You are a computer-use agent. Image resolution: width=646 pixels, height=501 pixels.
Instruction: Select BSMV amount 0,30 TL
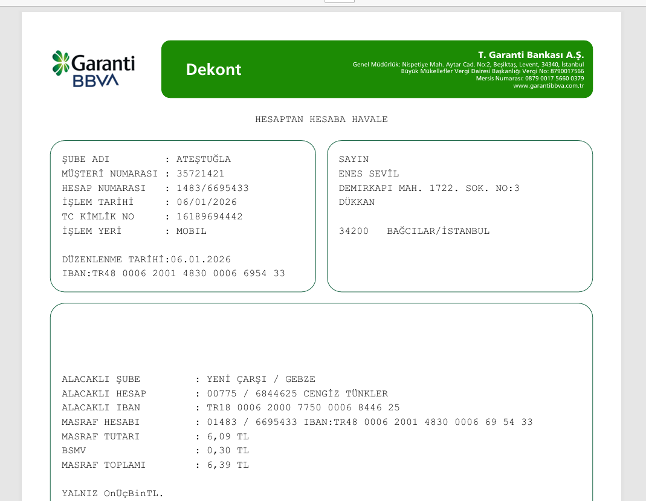(x=228, y=451)
